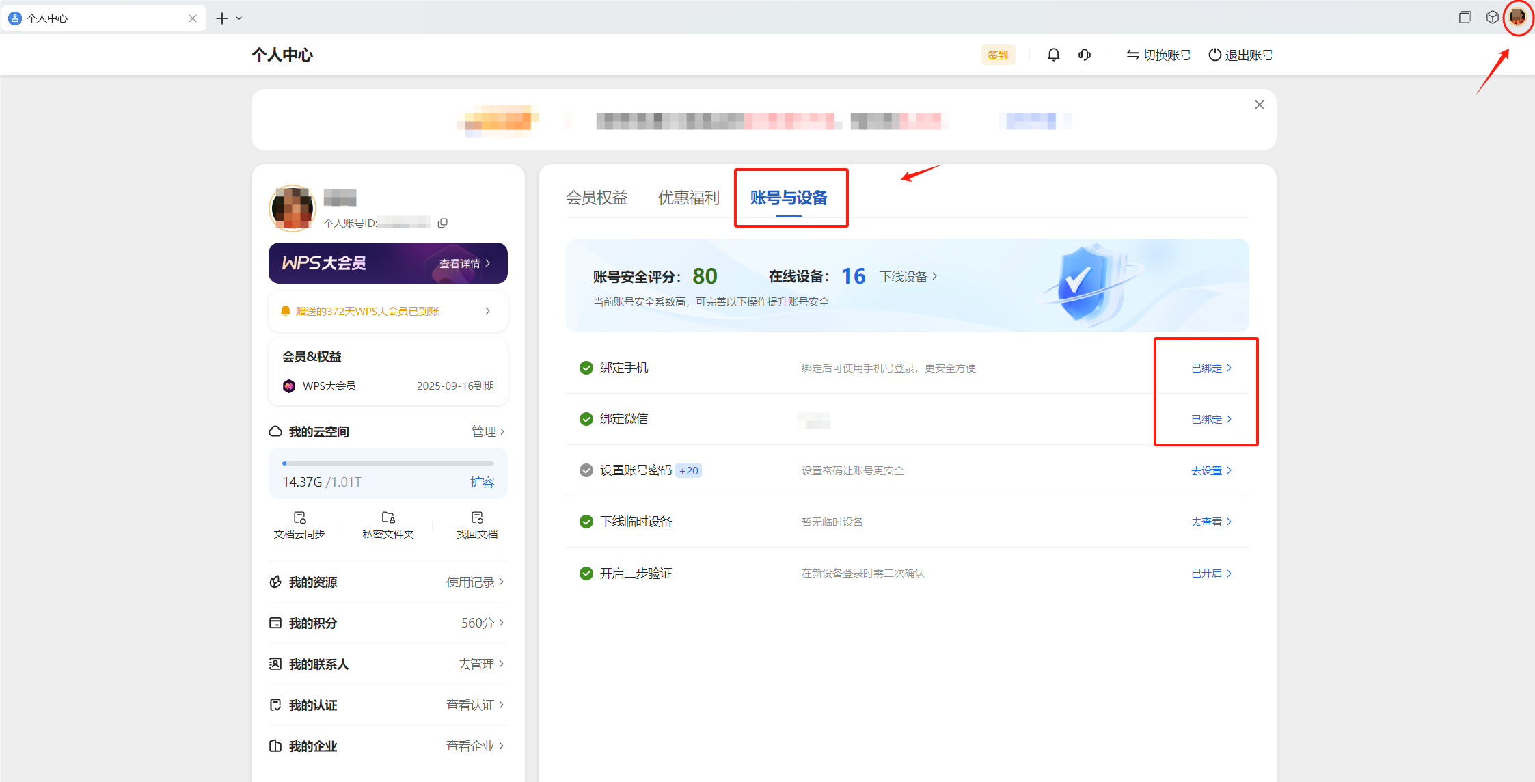
Task: Copy the personal account ID
Action: point(443,223)
